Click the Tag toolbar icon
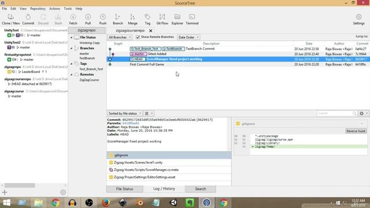 click(x=147, y=19)
